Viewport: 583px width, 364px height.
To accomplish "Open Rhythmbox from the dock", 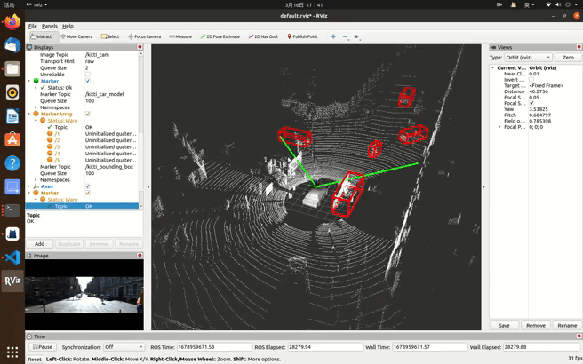I will (x=12, y=93).
